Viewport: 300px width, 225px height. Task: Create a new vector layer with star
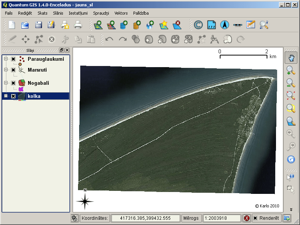pos(164,25)
